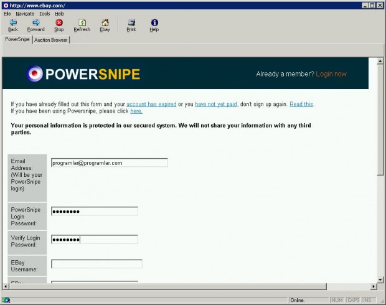Click the horizontal scrollbar left arrow
Screen dimensions: 386x305
[6, 286]
